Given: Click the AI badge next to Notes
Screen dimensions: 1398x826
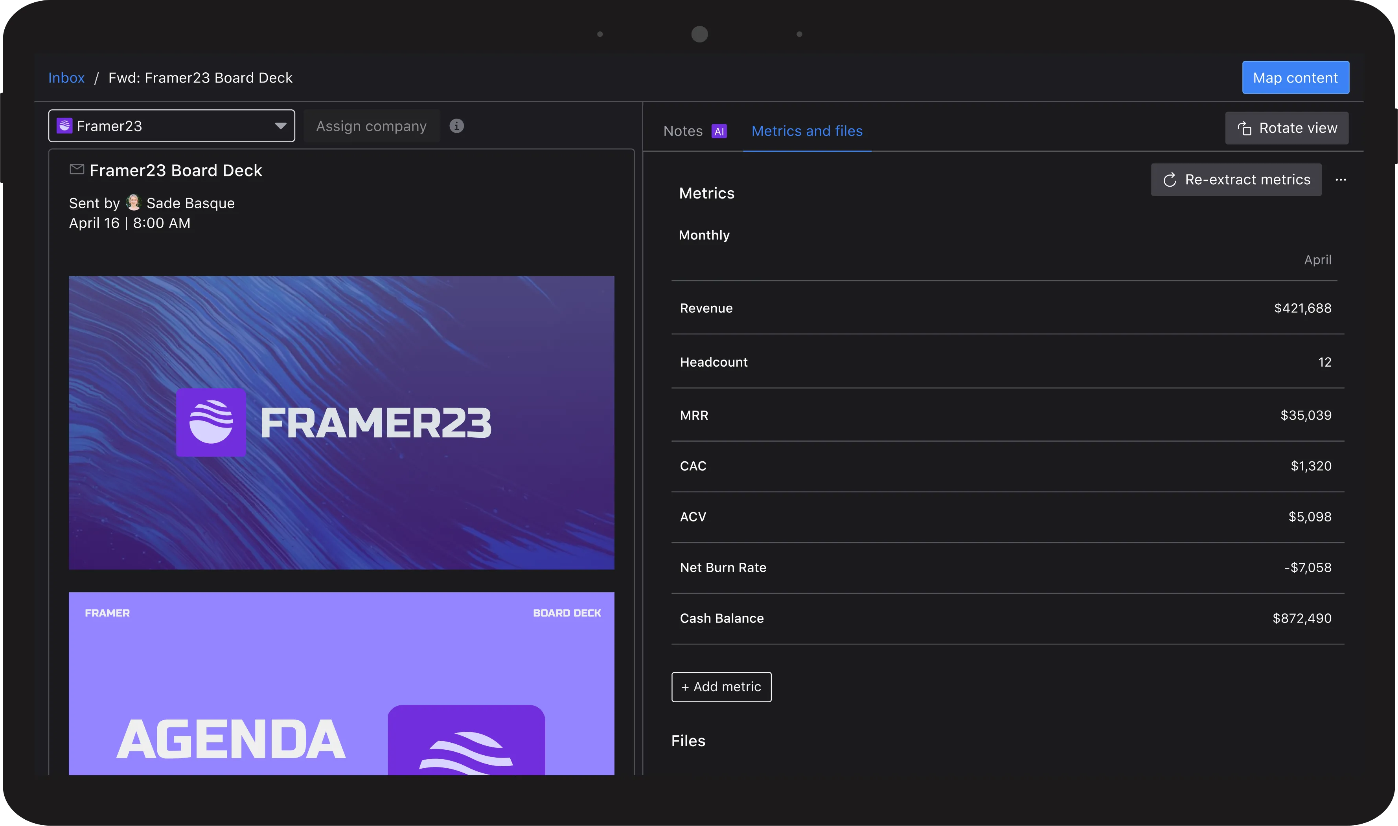Looking at the screenshot, I should pos(719,131).
